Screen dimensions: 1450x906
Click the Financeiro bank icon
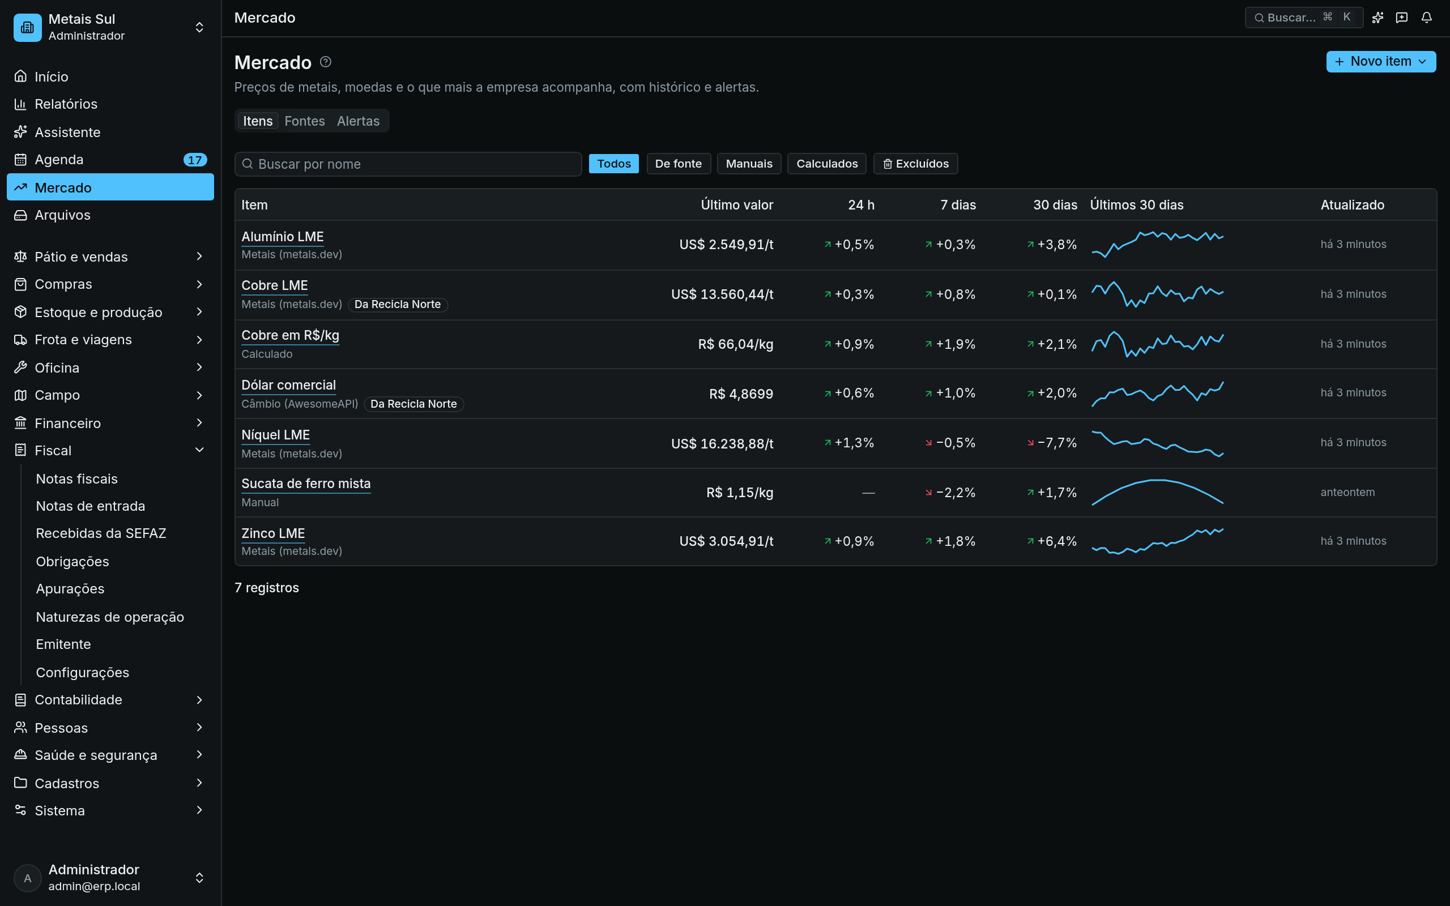coord(20,423)
